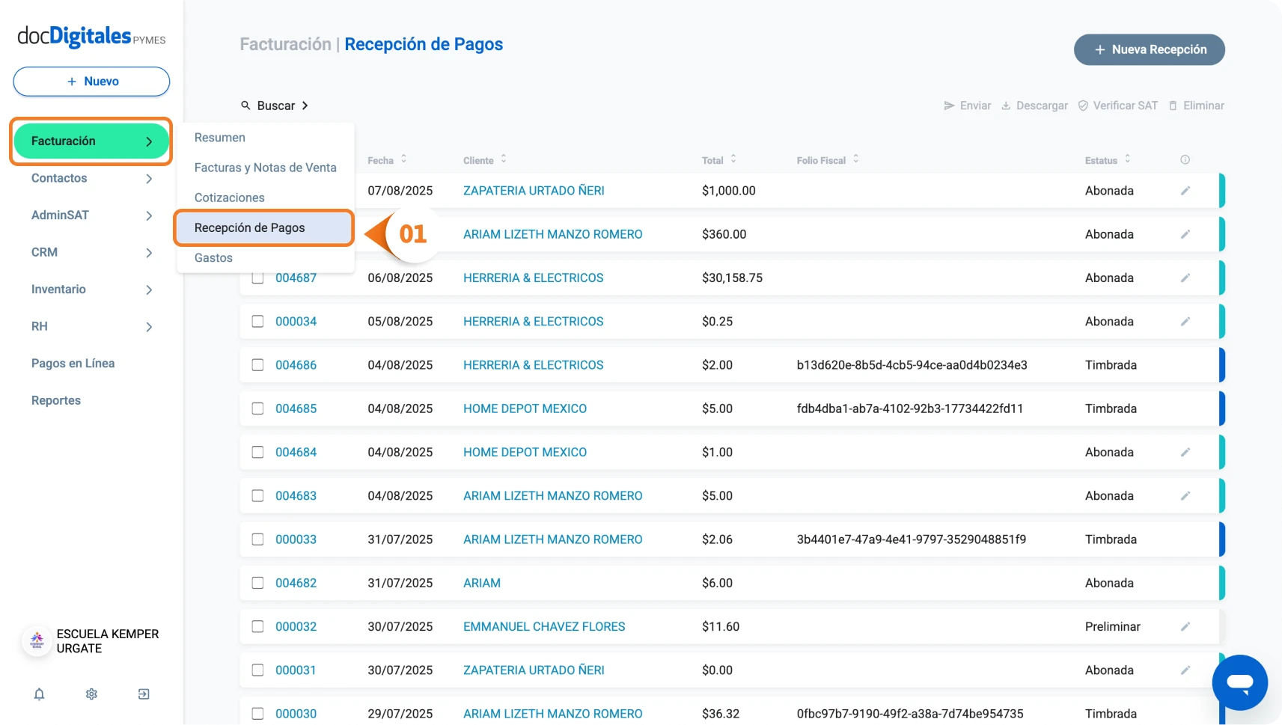Click the $30,158.75 total amount
Viewport: 1282px width, 725px height.
pos(732,278)
